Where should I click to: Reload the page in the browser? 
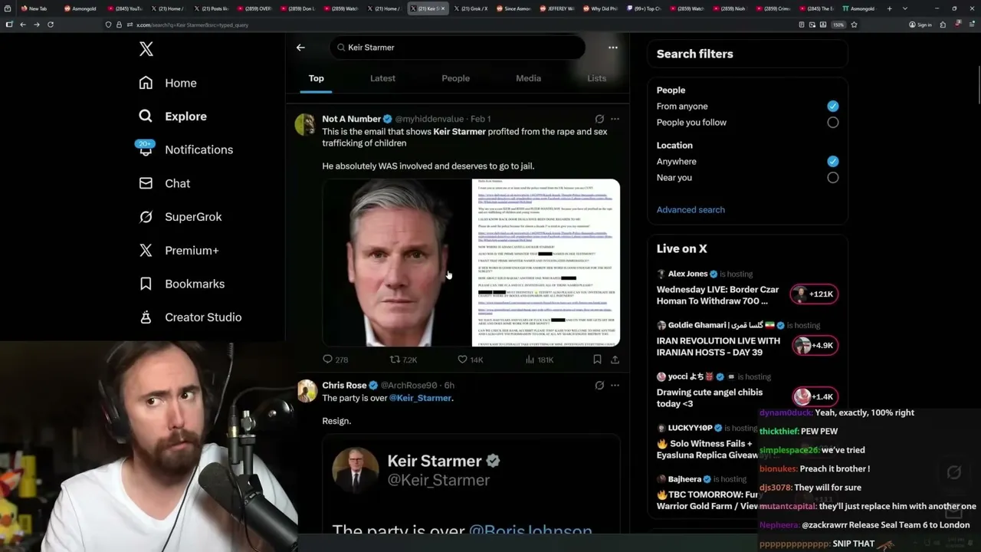pos(51,25)
